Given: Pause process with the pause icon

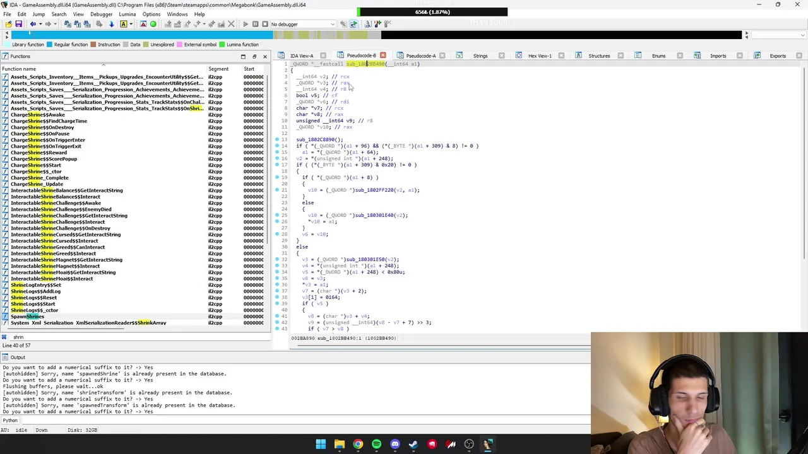Looking at the screenshot, I should point(256,24).
